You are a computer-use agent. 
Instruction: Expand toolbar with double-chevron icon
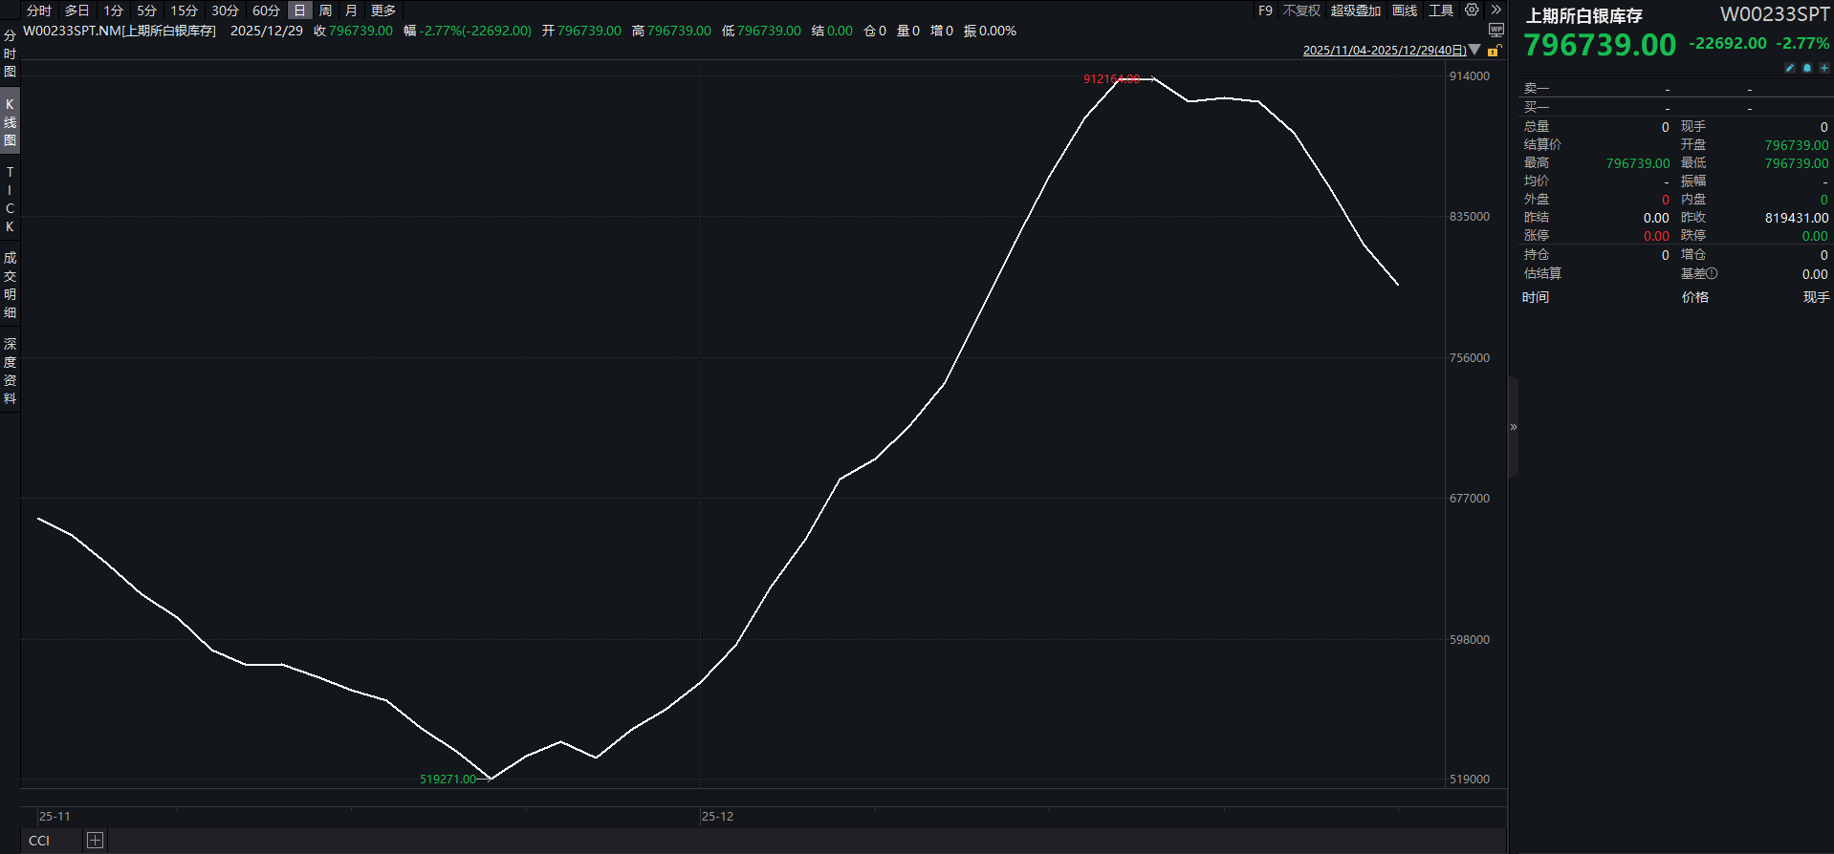point(1496,11)
